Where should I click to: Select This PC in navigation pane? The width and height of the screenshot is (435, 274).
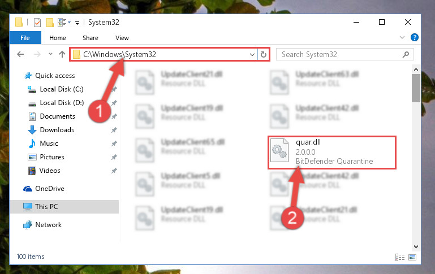point(64,207)
